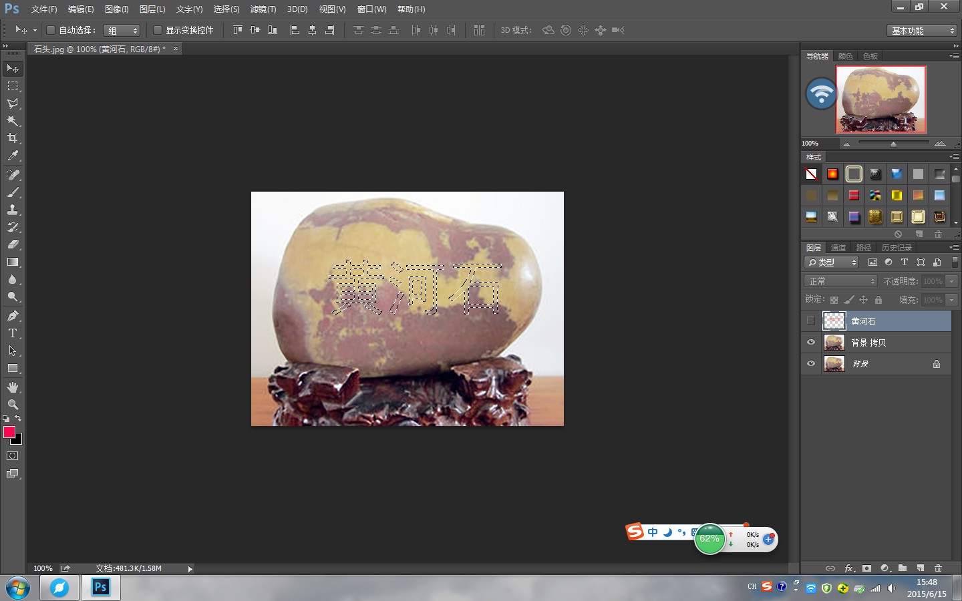The image size is (962, 601).
Task: Click navigator stone thumbnail
Action: [881, 99]
